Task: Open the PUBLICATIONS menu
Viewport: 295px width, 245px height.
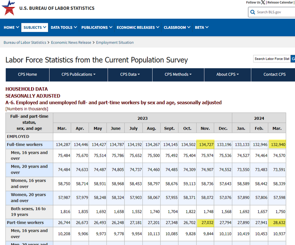Action: [x=97, y=27]
